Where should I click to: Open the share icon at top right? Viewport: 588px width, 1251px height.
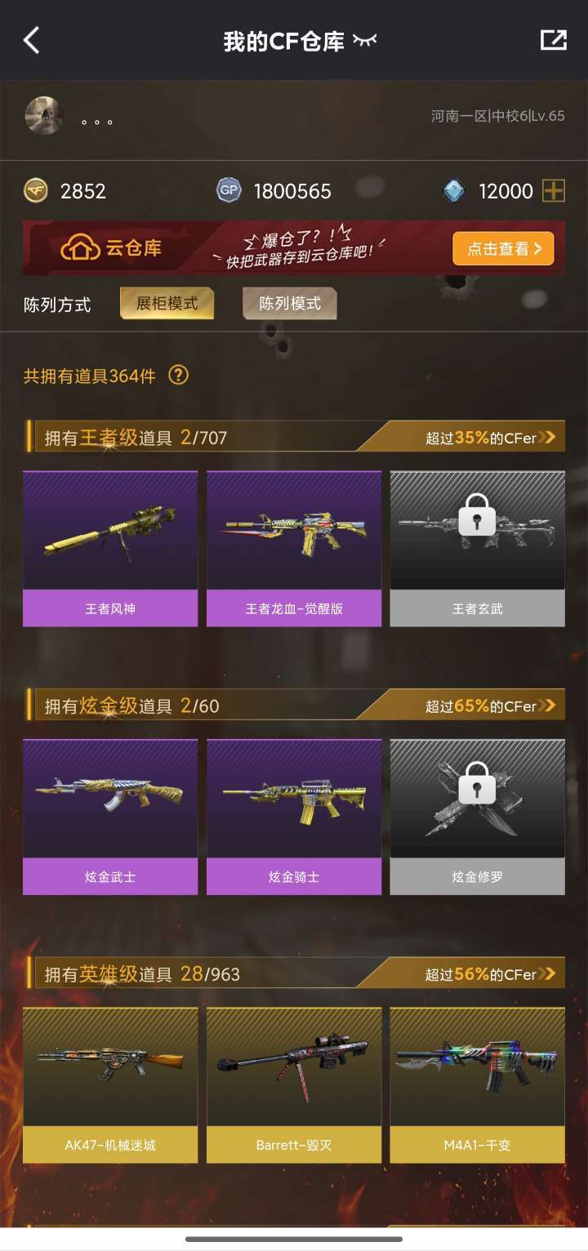click(x=554, y=40)
